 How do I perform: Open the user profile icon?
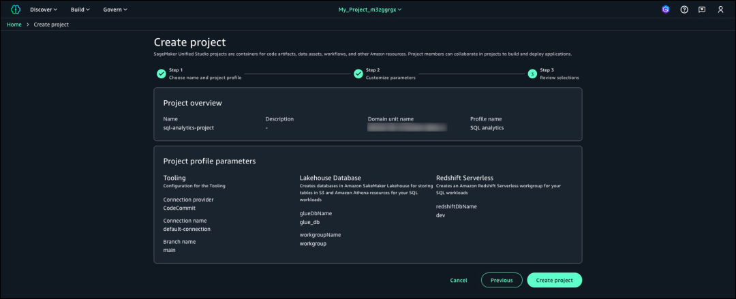click(720, 10)
